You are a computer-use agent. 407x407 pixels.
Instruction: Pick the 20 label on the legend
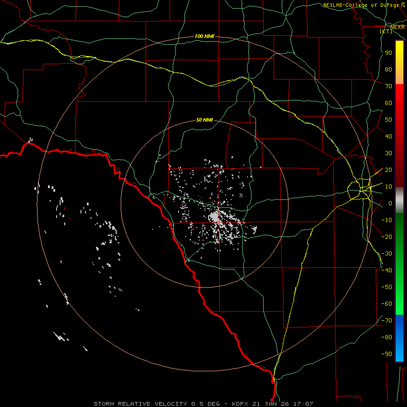388,170
